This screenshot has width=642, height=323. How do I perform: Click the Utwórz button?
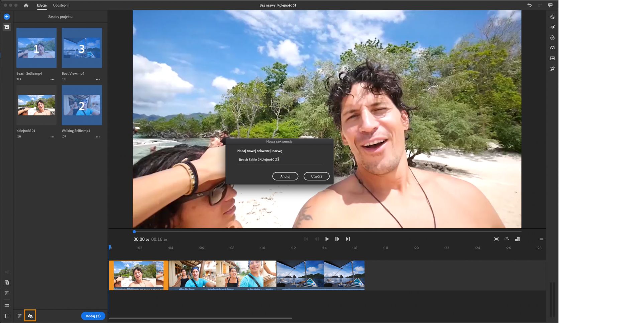click(317, 176)
